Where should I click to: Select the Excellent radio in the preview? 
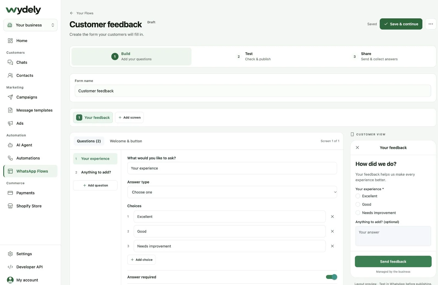tap(358, 196)
